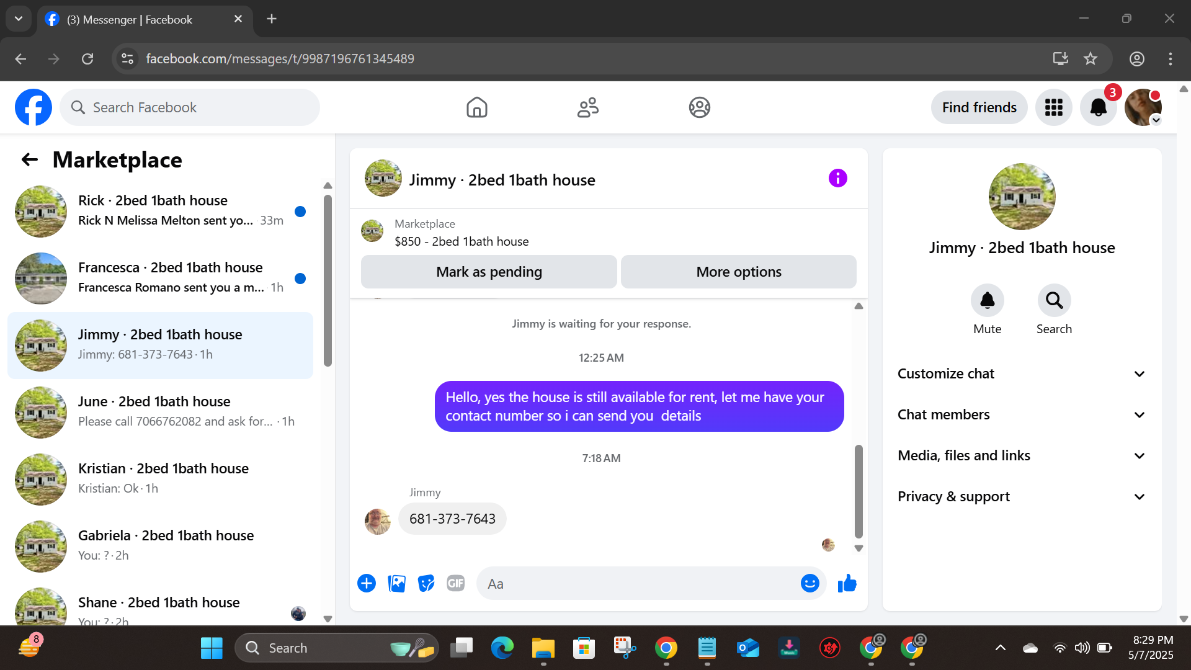Click the Mark as pending button
1191x670 pixels.
(x=489, y=272)
